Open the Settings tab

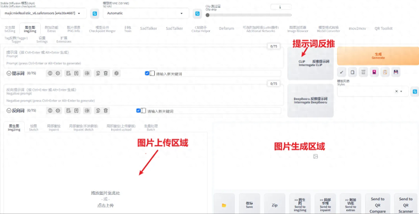[x=42, y=40]
